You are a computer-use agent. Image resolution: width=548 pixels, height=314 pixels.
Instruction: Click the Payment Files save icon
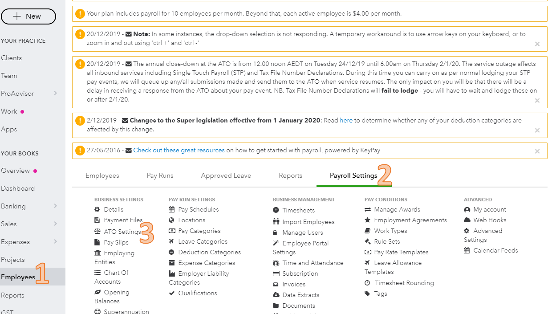[x=97, y=220]
